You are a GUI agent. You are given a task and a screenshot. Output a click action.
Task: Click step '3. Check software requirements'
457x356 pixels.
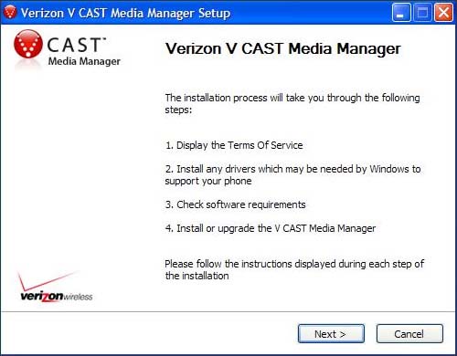[235, 204]
